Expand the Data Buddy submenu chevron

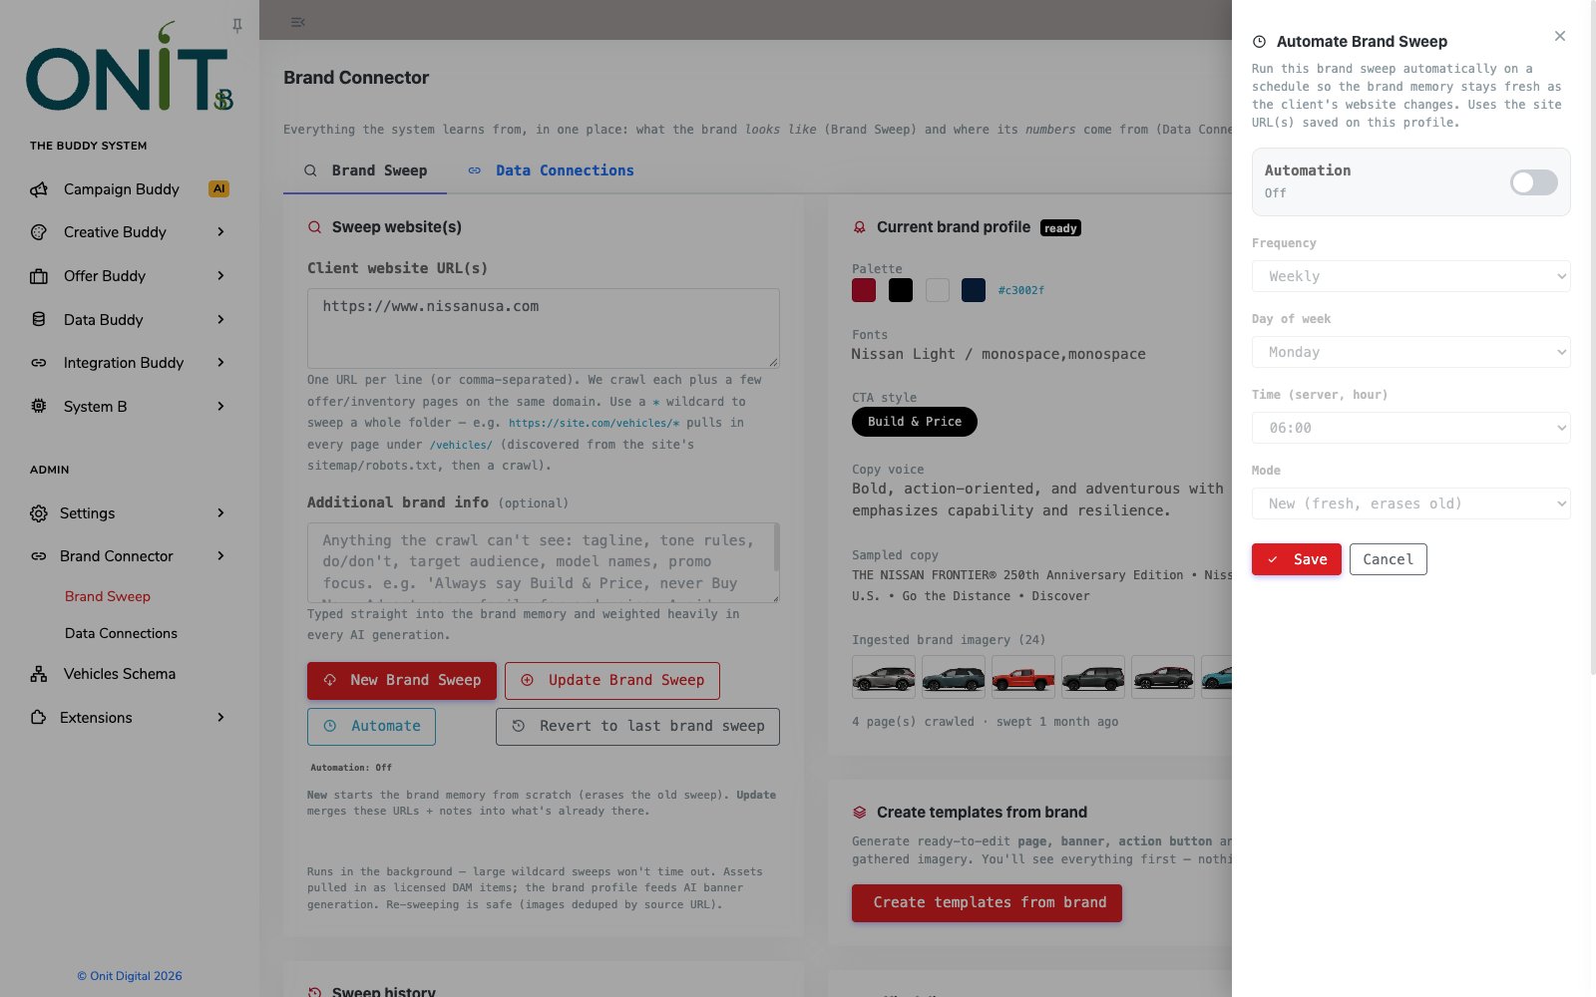(x=221, y=320)
